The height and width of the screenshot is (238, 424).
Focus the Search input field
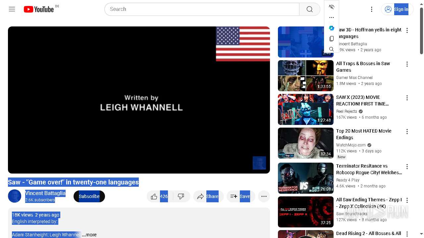(x=202, y=9)
